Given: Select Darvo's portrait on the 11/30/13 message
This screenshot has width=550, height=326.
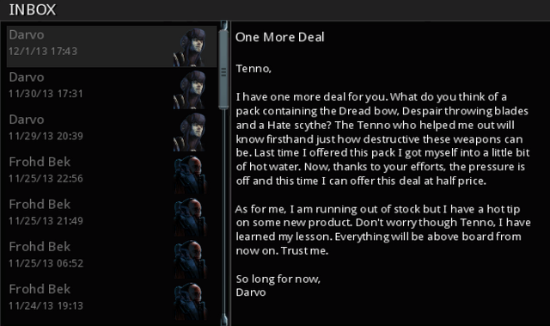Looking at the screenshot, I should point(190,89).
